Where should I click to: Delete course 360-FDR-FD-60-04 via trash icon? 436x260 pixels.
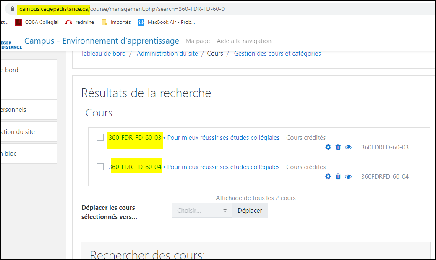338,177
